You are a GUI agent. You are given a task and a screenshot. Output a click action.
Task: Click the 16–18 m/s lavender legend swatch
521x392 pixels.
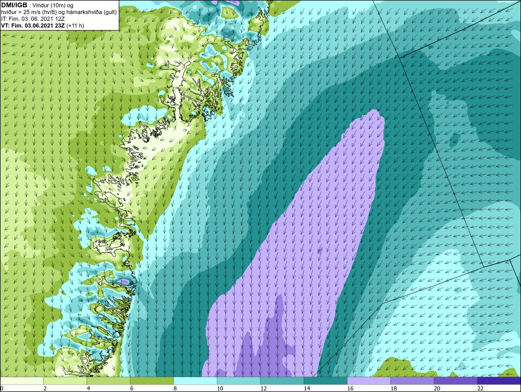pos(369,381)
